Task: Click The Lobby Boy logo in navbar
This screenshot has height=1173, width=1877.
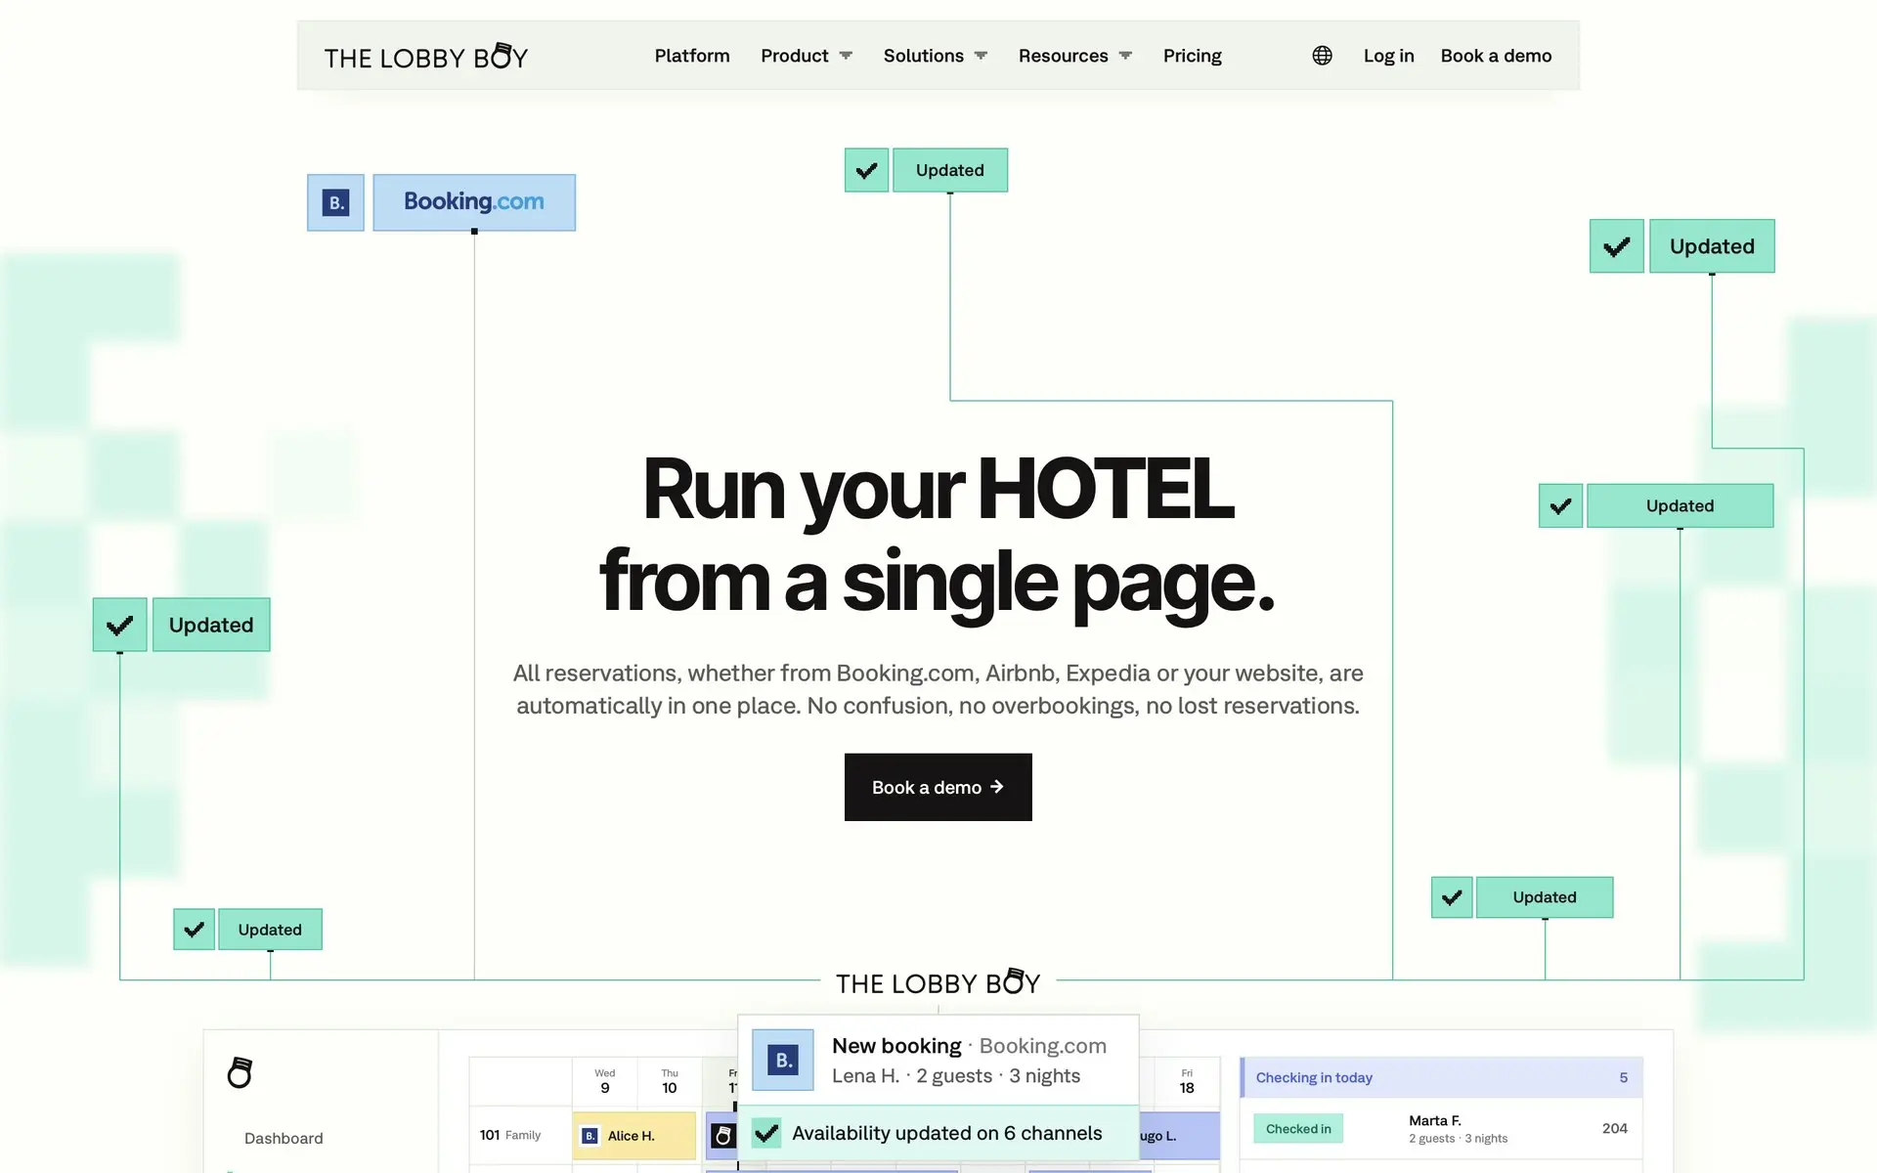Action: [x=425, y=57]
